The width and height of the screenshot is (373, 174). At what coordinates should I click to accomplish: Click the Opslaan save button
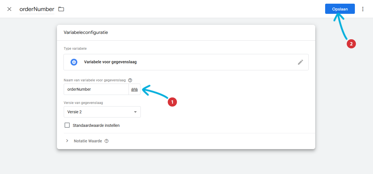(x=340, y=9)
